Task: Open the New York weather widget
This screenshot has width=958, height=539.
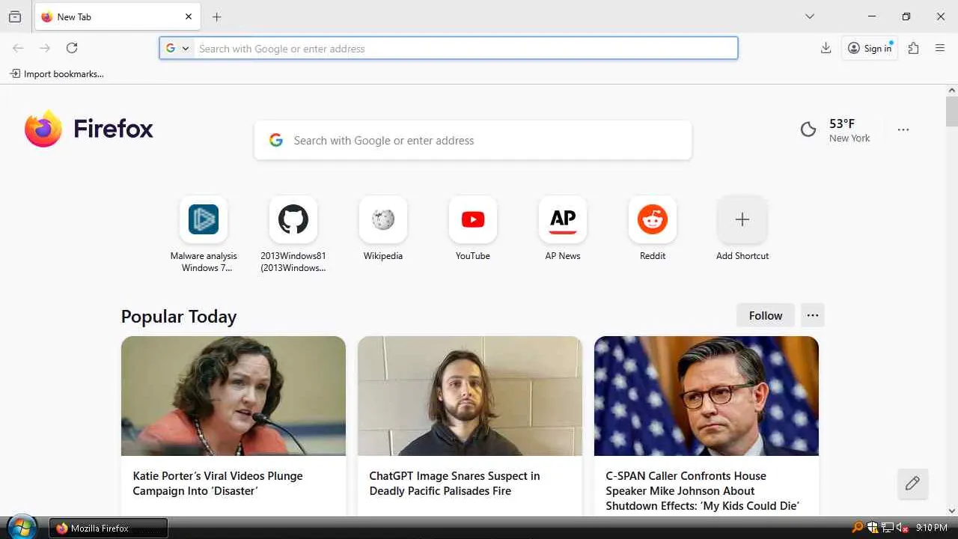Action: [835, 130]
